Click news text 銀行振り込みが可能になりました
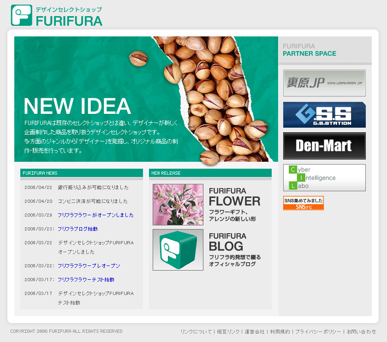 tap(93, 188)
